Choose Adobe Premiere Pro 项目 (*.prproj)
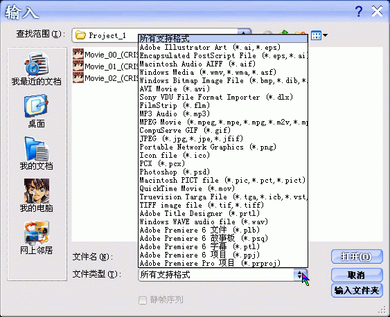Screen dimensions: 390x317 [223, 263]
